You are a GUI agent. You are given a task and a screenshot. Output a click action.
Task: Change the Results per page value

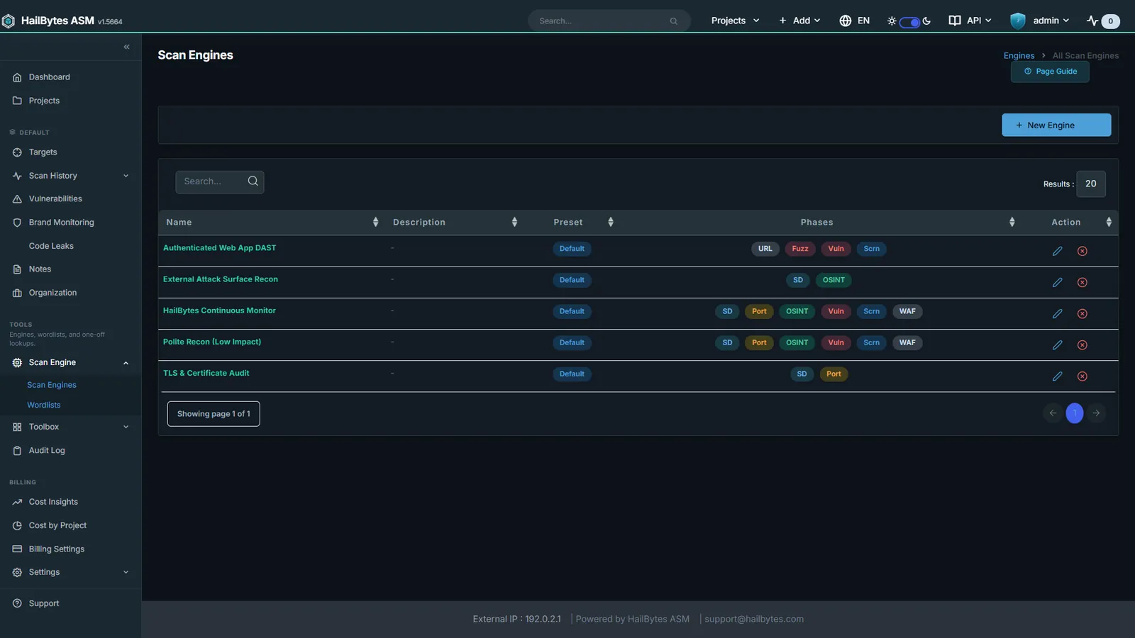1090,184
